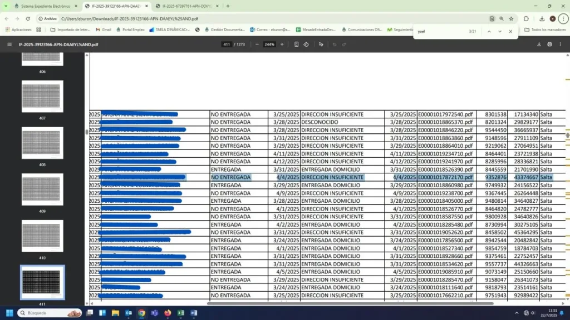Open a new browser tab
This screenshot has width=570, height=320.
pyautogui.click(x=228, y=6)
